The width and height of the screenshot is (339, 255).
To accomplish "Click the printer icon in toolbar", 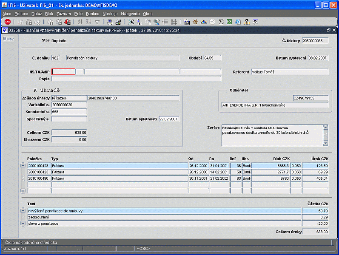I will click(109, 22).
